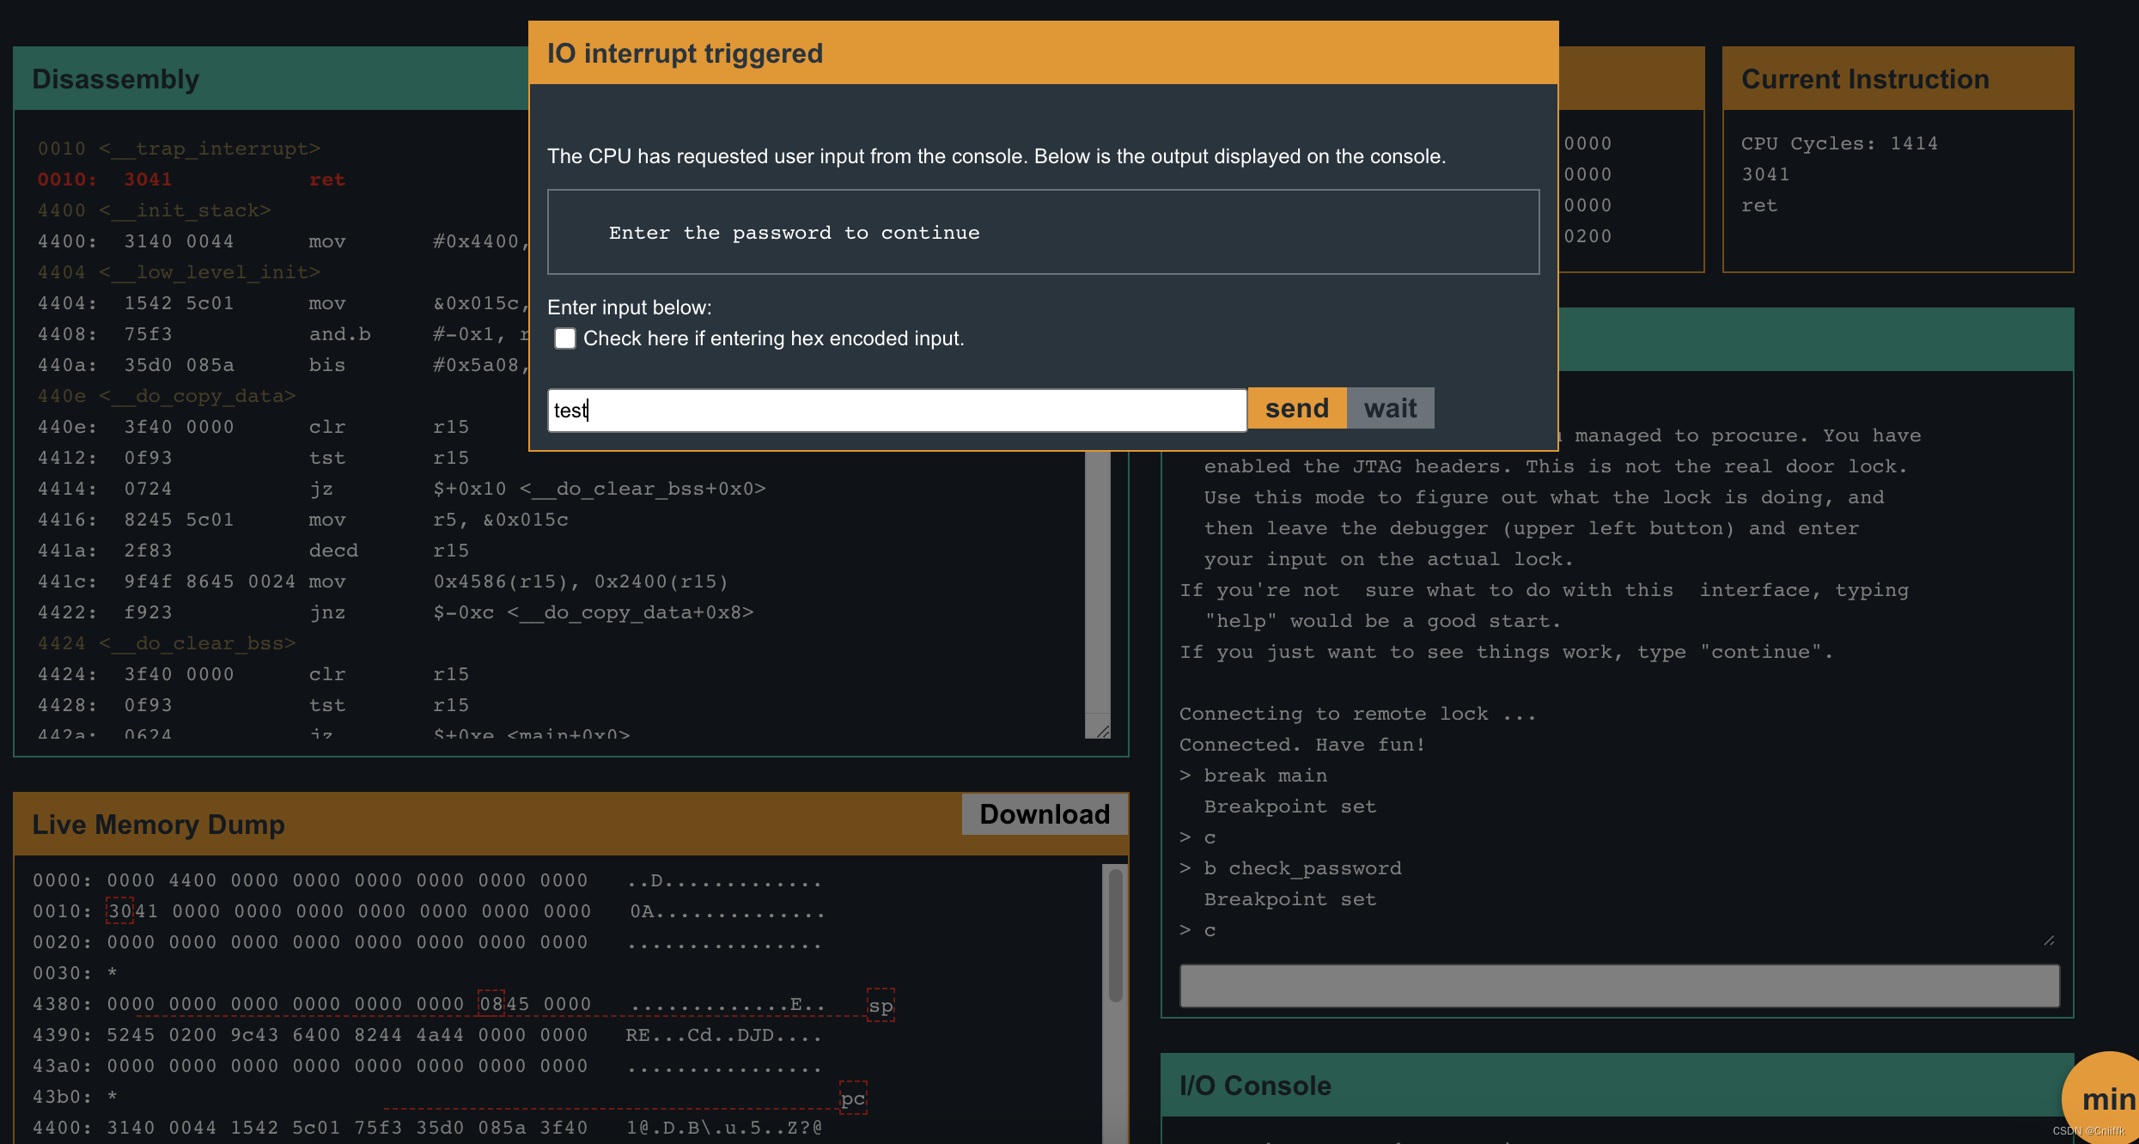The width and height of the screenshot is (2139, 1144).
Task: Click the Current Instruction panel header
Action: click(1898, 79)
